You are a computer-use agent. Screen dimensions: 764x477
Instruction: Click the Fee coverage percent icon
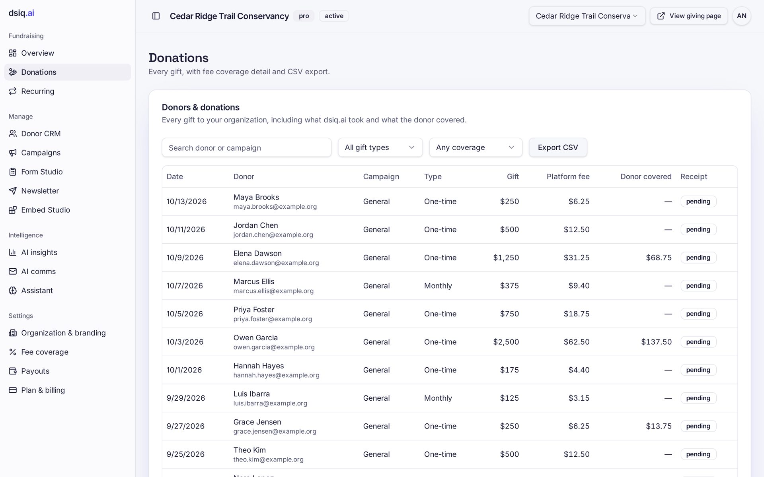[x=13, y=352]
